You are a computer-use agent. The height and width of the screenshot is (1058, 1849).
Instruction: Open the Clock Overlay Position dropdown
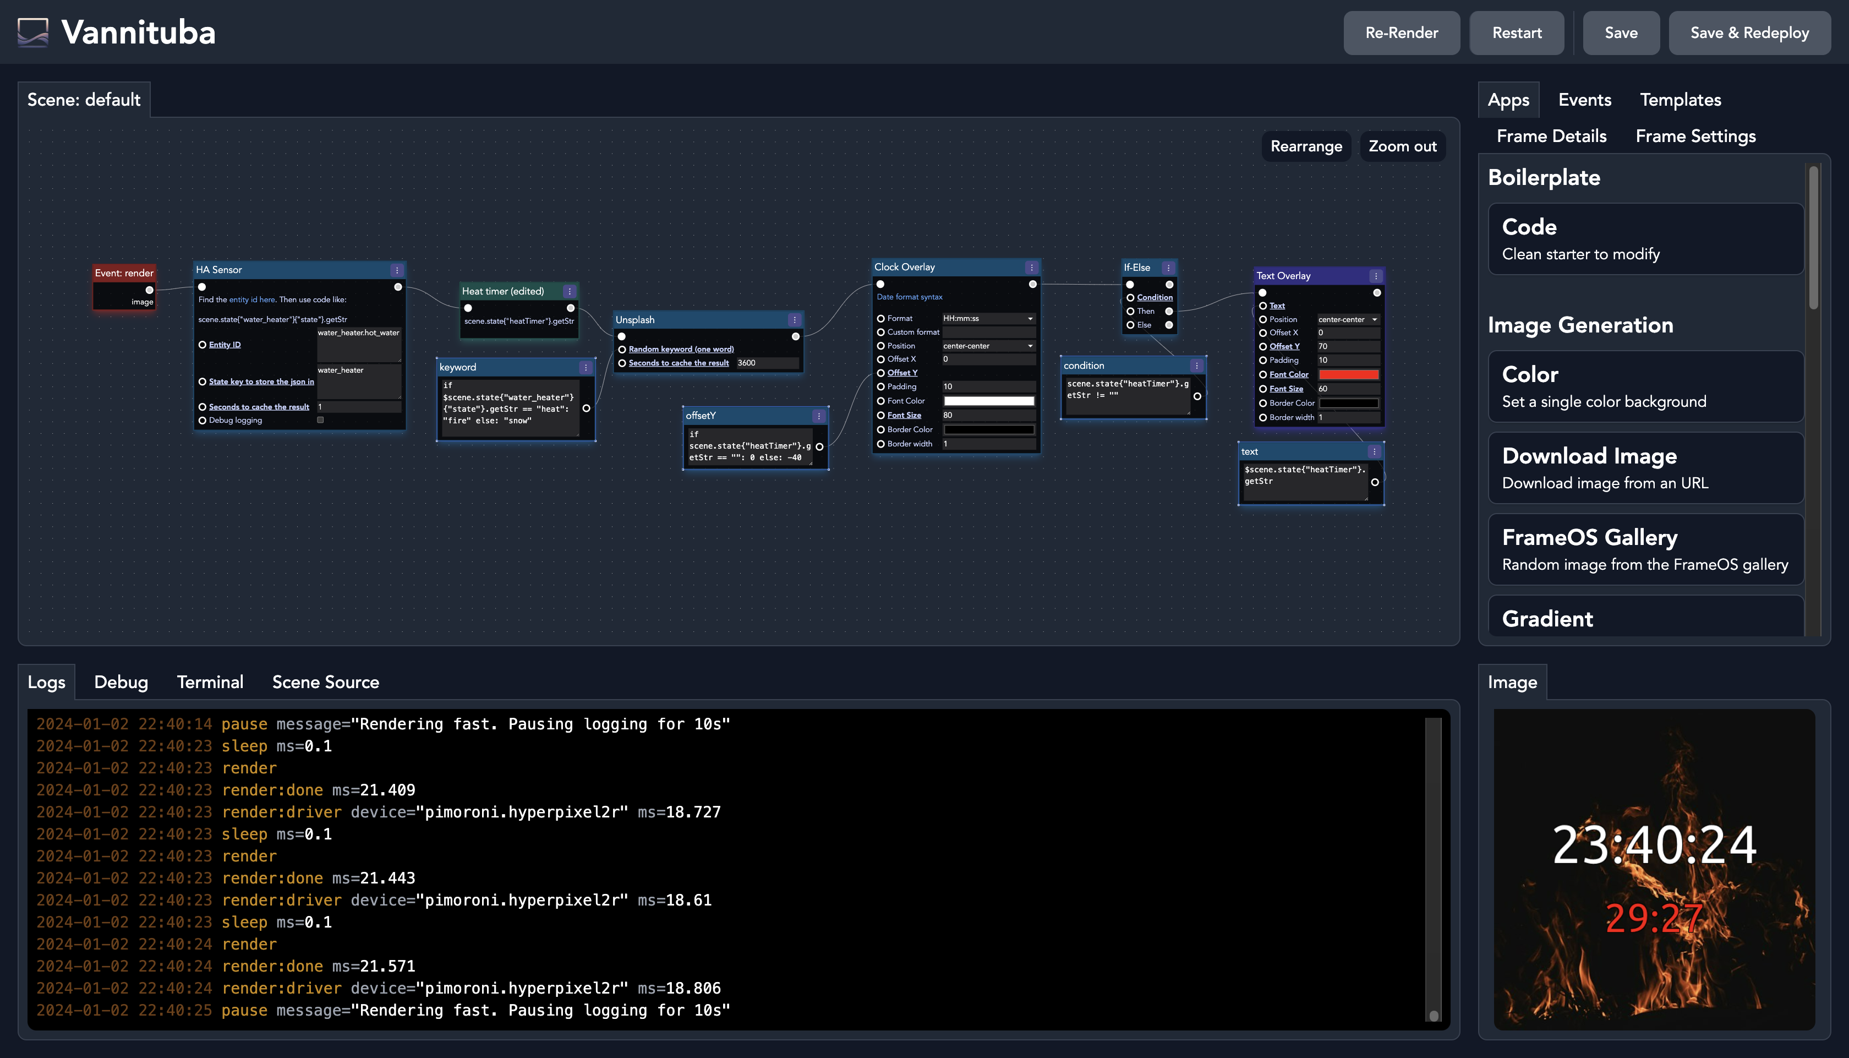988,346
